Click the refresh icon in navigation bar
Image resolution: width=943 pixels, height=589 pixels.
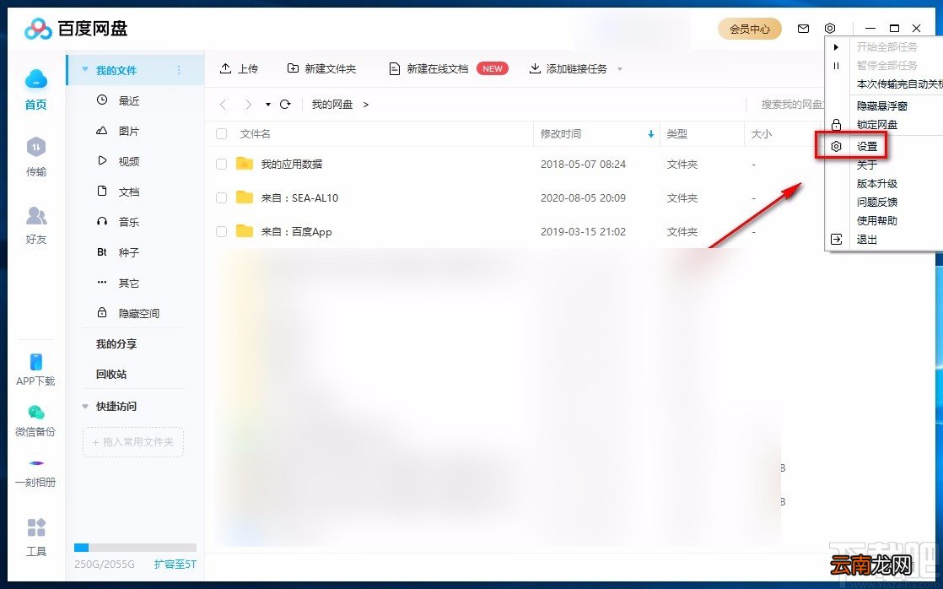click(286, 104)
